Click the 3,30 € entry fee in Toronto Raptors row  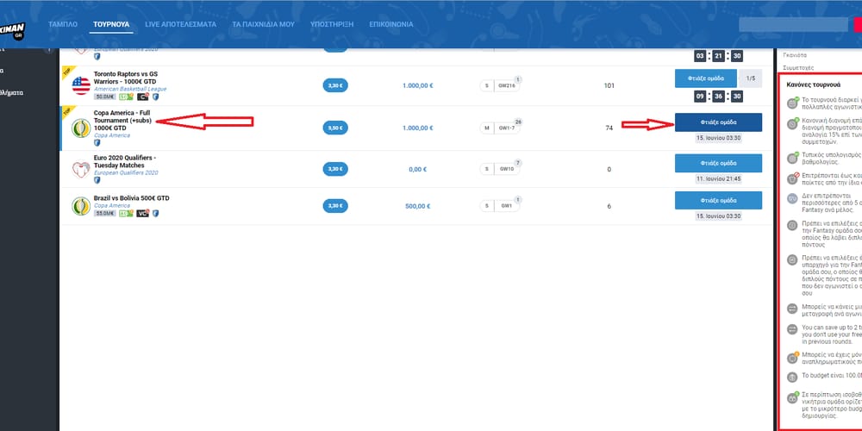pos(335,85)
